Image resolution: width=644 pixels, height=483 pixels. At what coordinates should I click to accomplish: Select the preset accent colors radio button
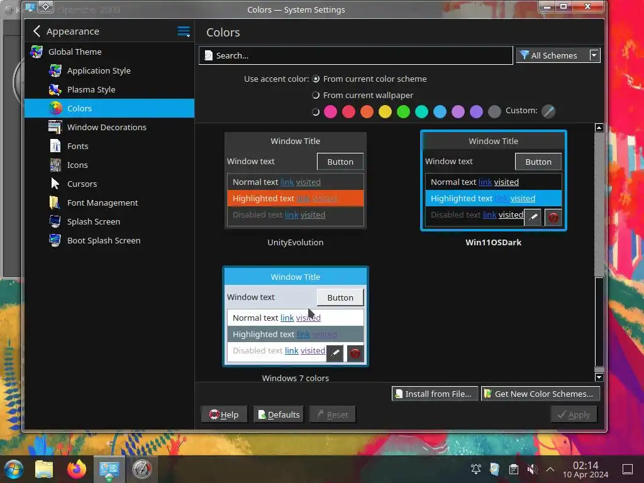point(316,112)
